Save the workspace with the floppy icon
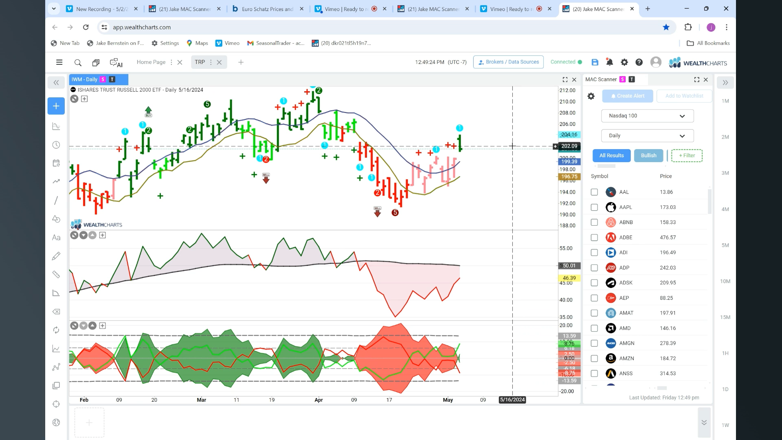 (x=595, y=62)
